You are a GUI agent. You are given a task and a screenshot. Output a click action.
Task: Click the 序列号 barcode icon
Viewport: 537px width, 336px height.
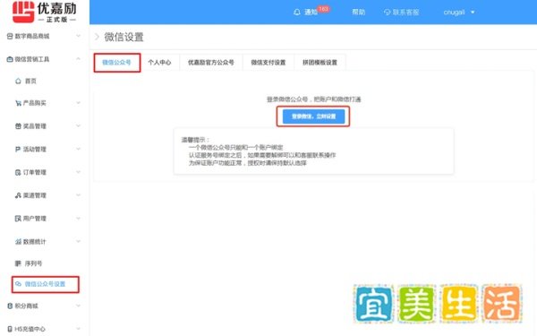pos(18,263)
